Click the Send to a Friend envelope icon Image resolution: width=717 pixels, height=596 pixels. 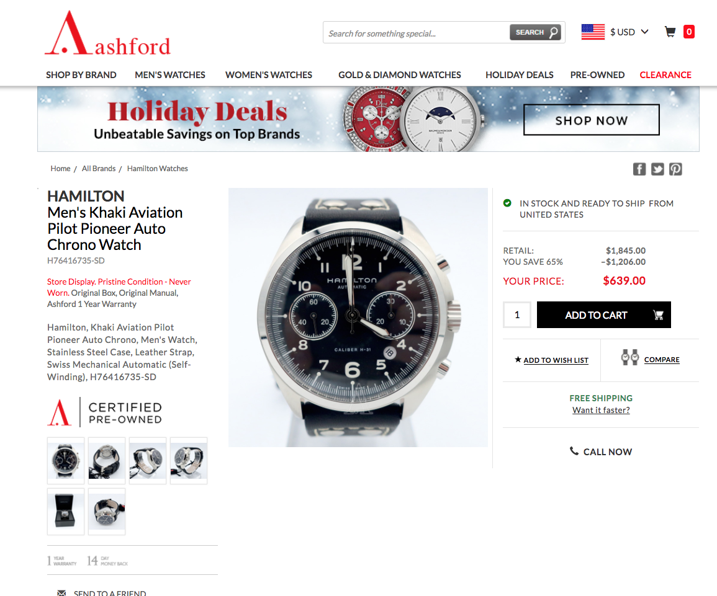point(61,593)
